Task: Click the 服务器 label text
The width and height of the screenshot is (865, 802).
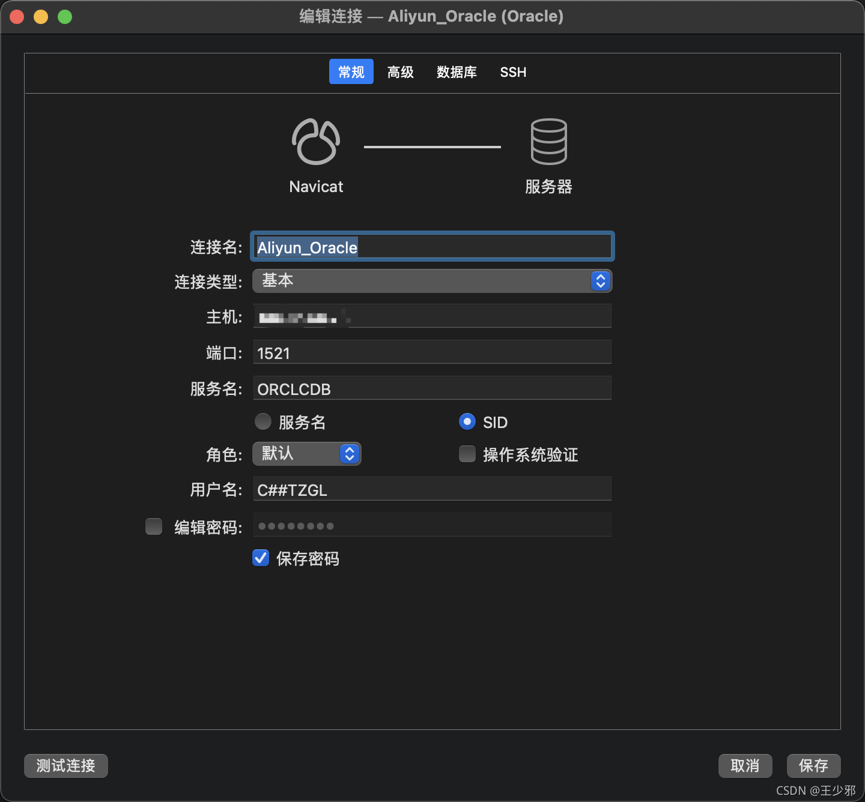Action: click(548, 187)
